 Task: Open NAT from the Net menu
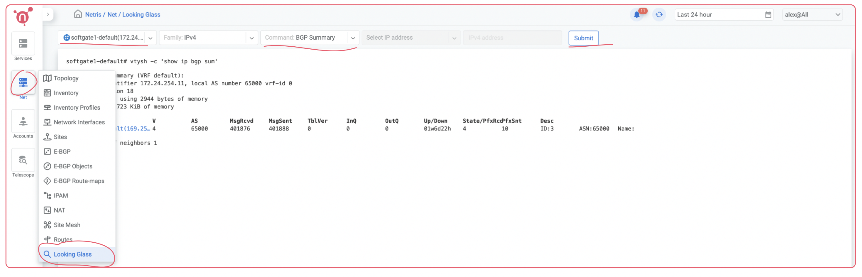(x=59, y=210)
